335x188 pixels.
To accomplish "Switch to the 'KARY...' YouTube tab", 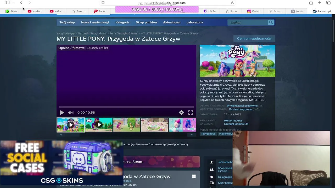I will coord(57,11).
